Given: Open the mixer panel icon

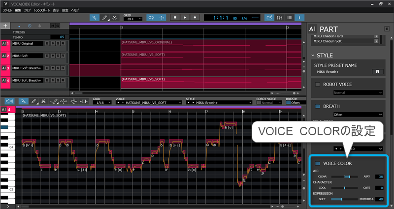Looking at the screenshot, I should [279, 18].
